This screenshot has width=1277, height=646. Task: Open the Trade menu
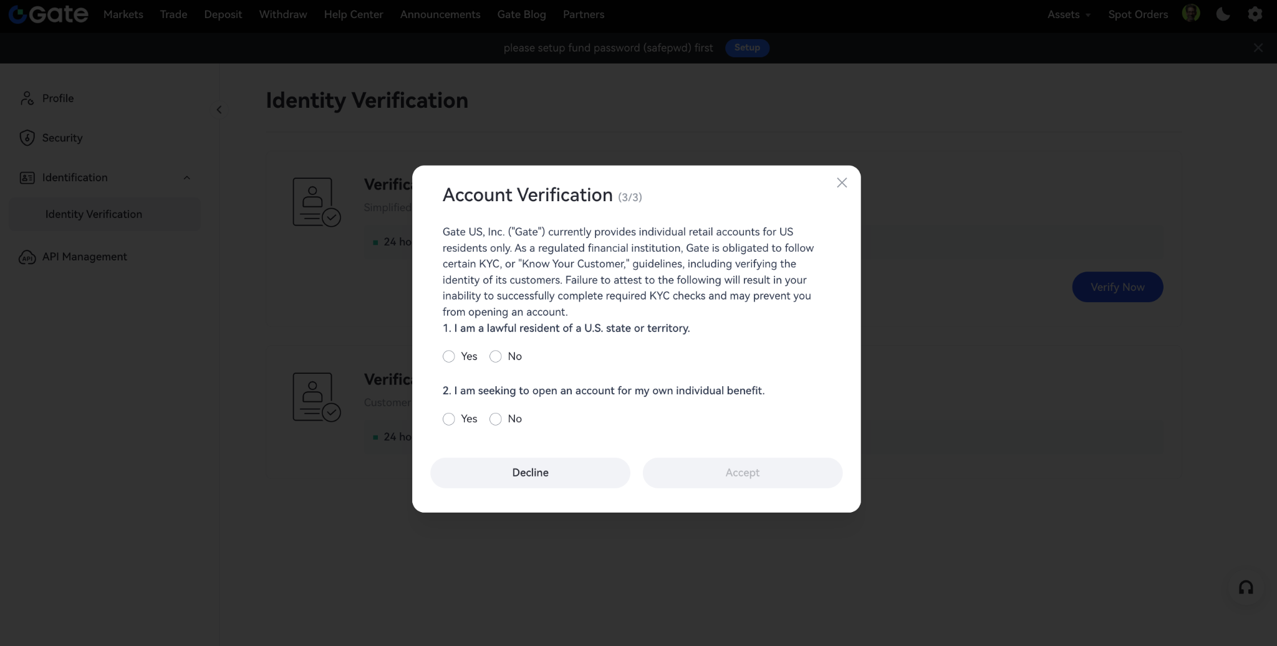coord(173,14)
